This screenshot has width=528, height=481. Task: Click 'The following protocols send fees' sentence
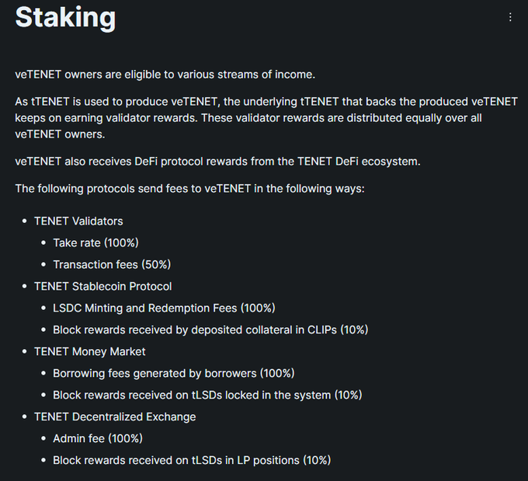click(190, 189)
